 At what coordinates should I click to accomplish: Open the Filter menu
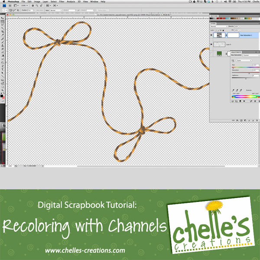pos(62,1)
